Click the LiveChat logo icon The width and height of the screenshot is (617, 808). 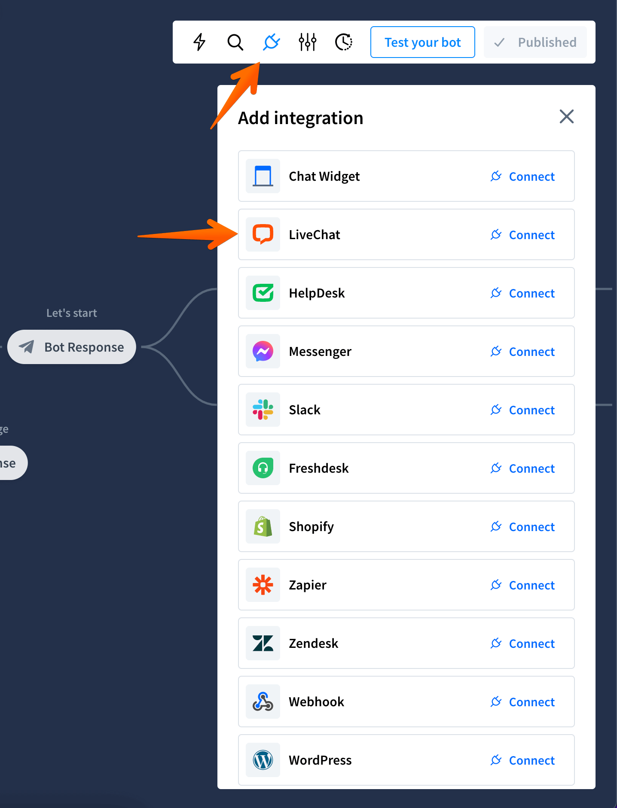[263, 234]
